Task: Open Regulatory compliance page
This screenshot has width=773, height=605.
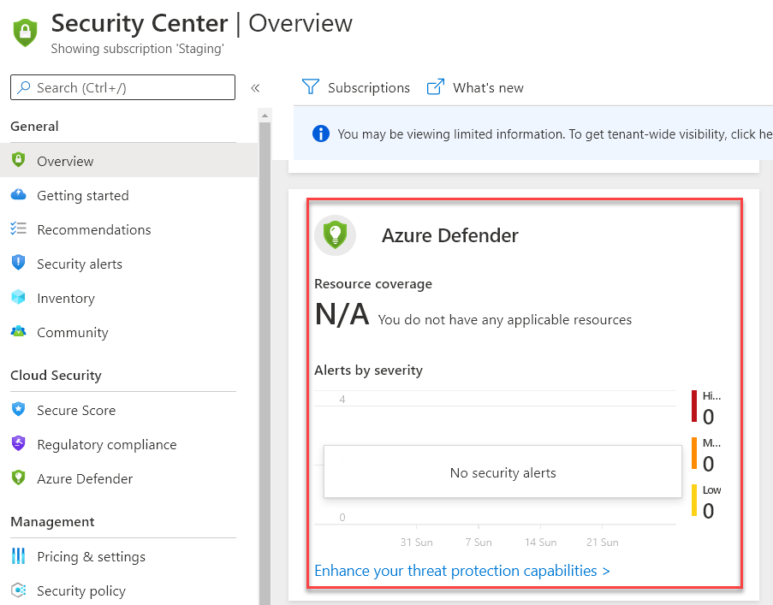Action: pyautogui.click(x=106, y=444)
